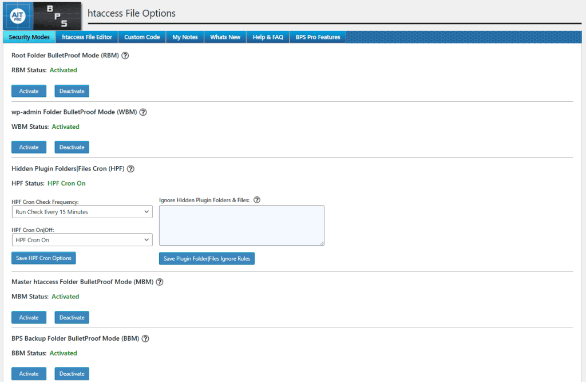Viewport: 586px width, 382px height.
Task: Open the HPF Cron On|Off dropdown
Action: [x=82, y=240]
